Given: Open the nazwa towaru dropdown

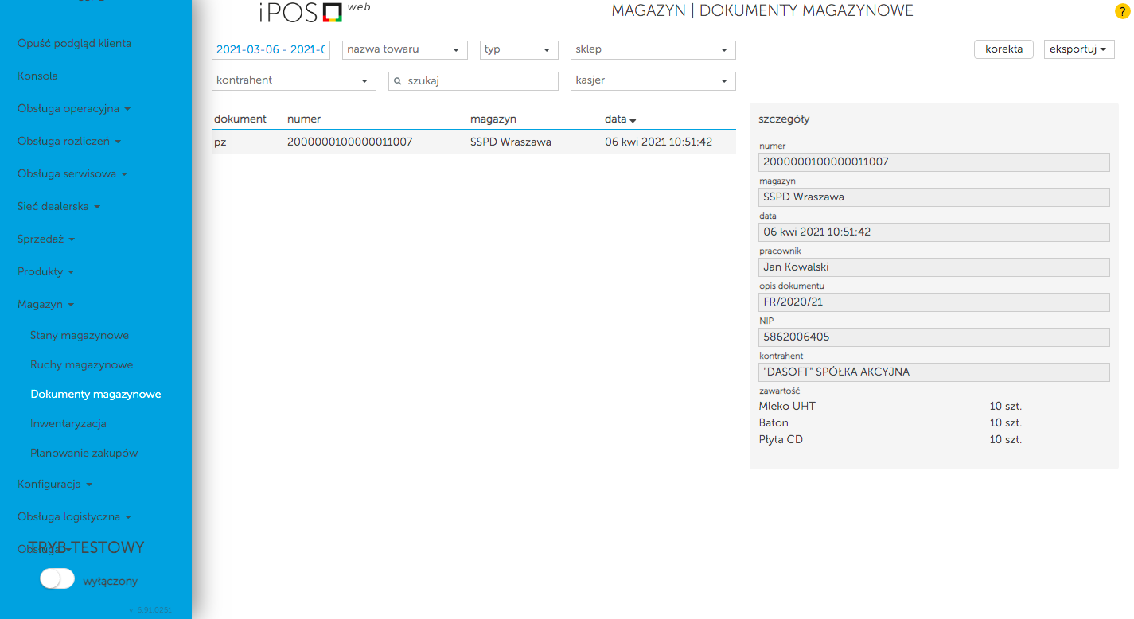Looking at the screenshot, I should [404, 49].
